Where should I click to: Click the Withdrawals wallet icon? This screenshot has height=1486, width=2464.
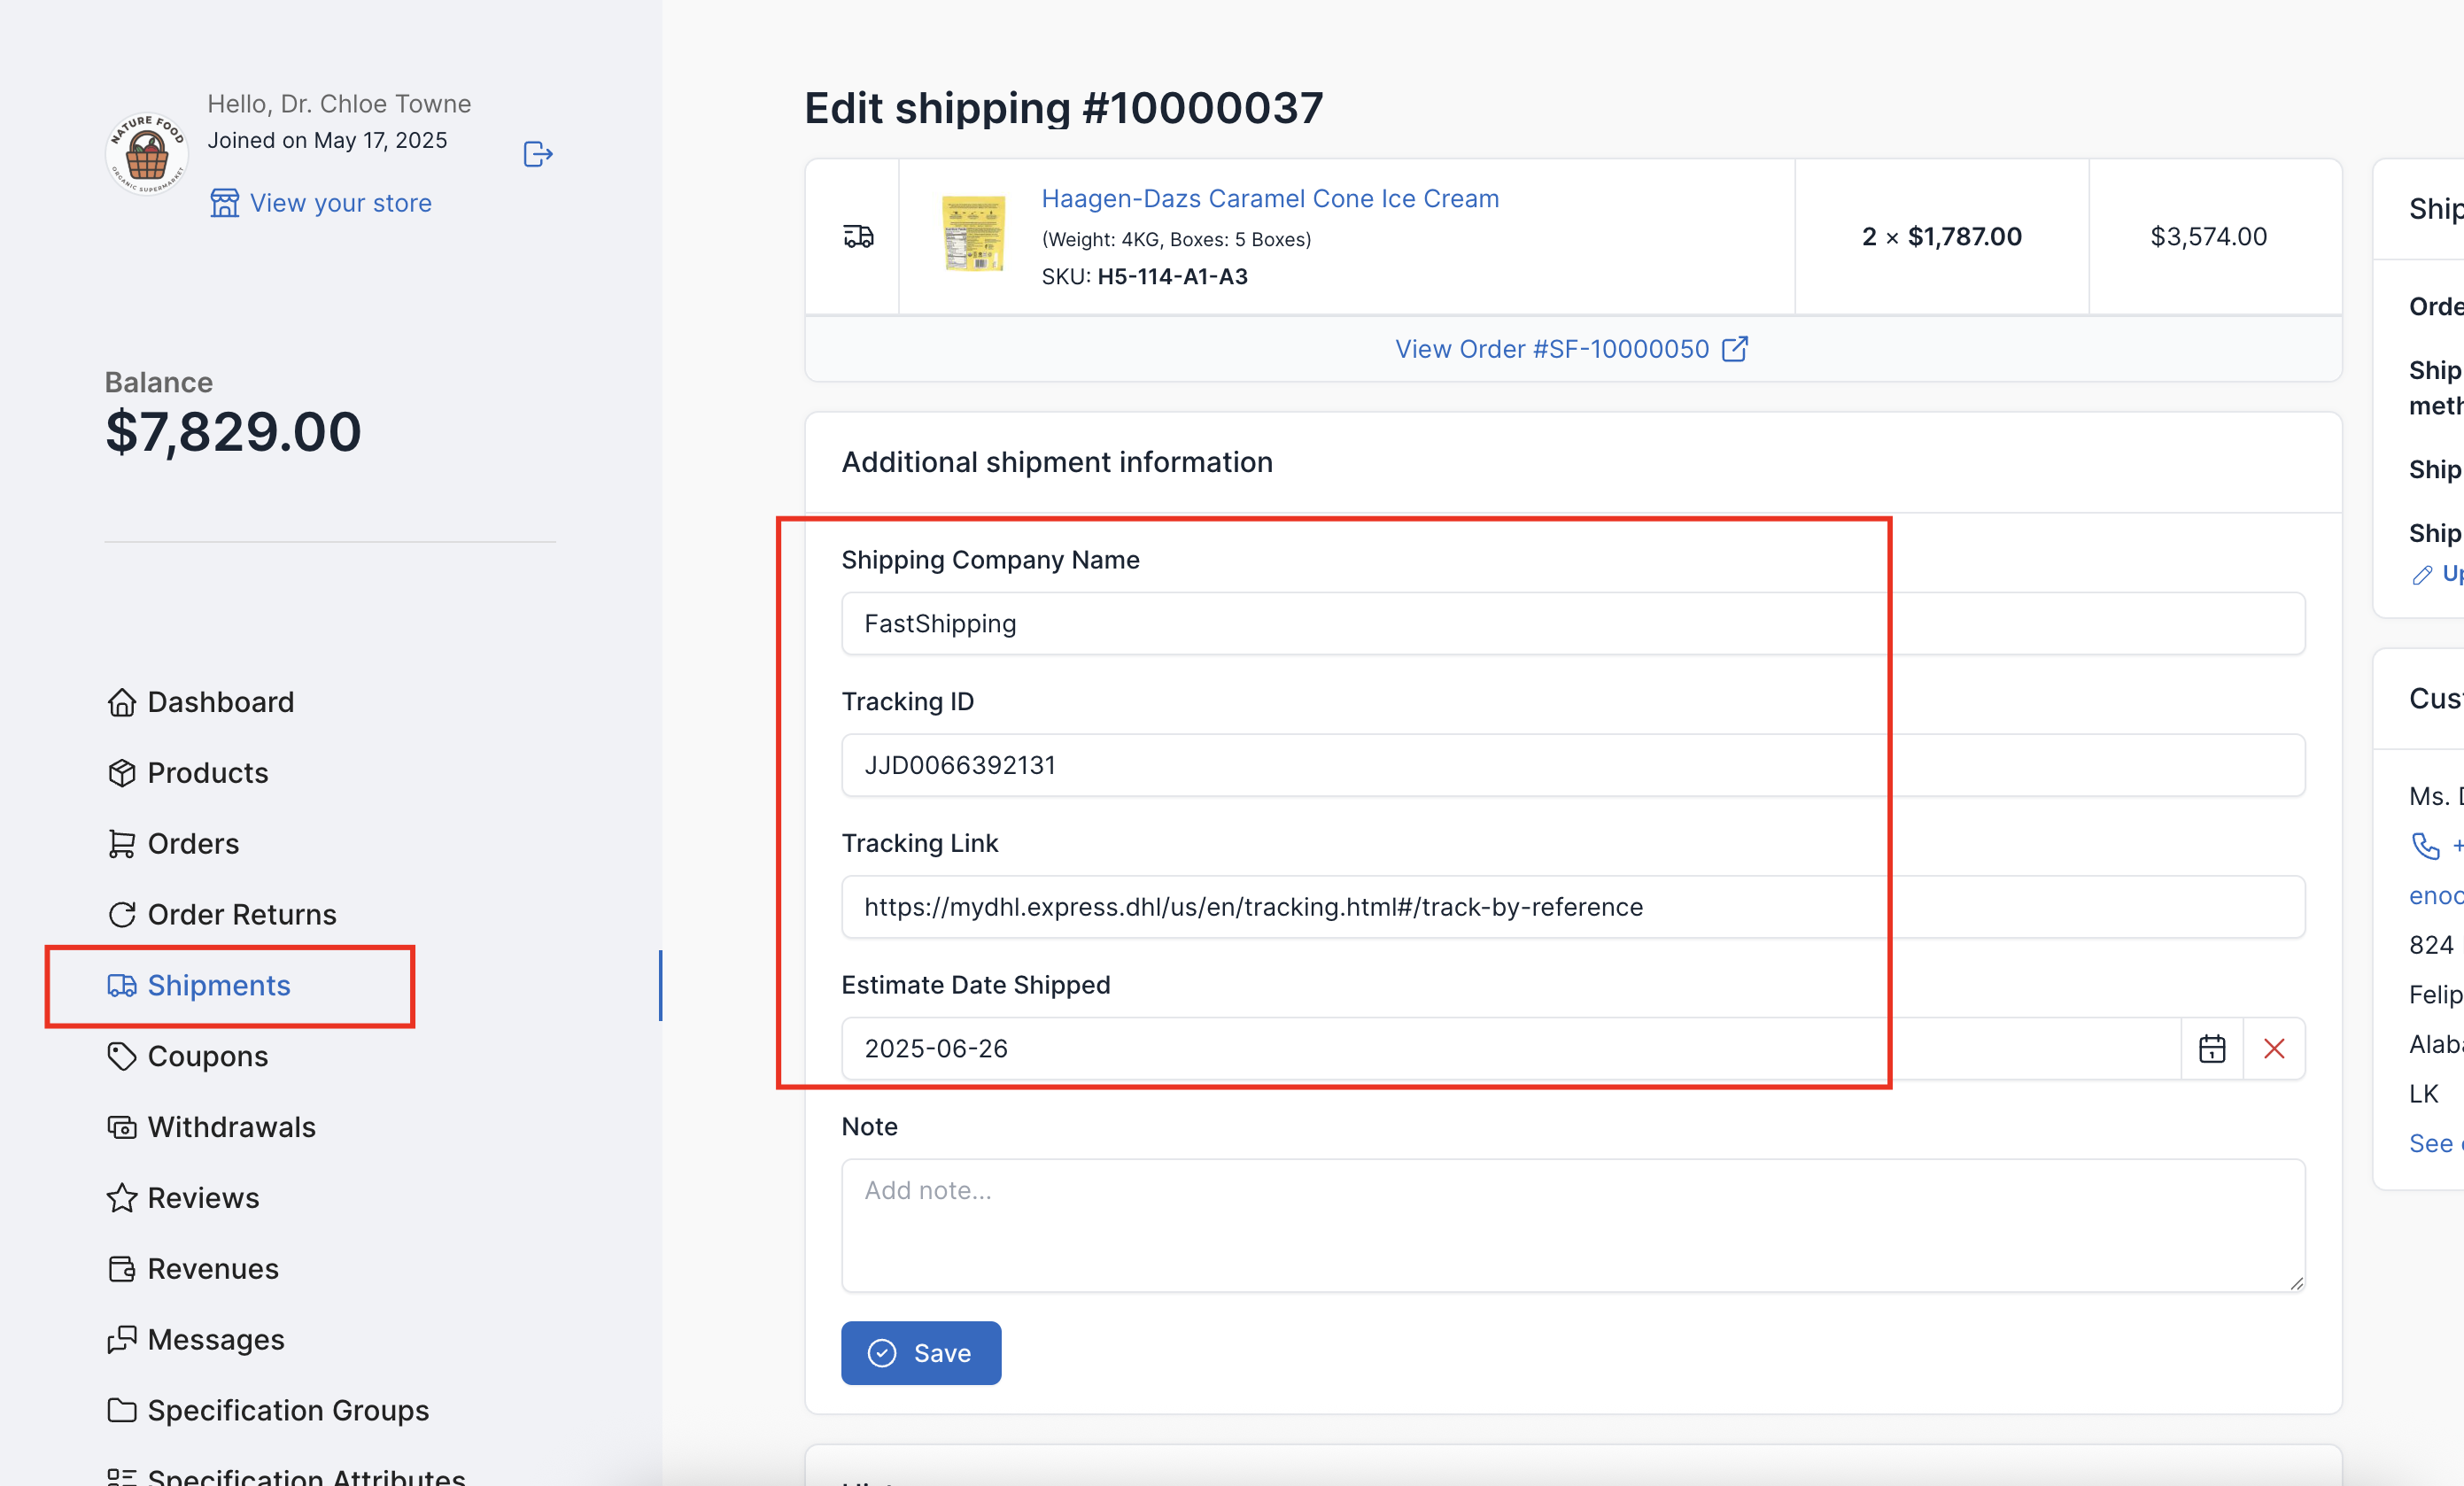pyautogui.click(x=122, y=1127)
